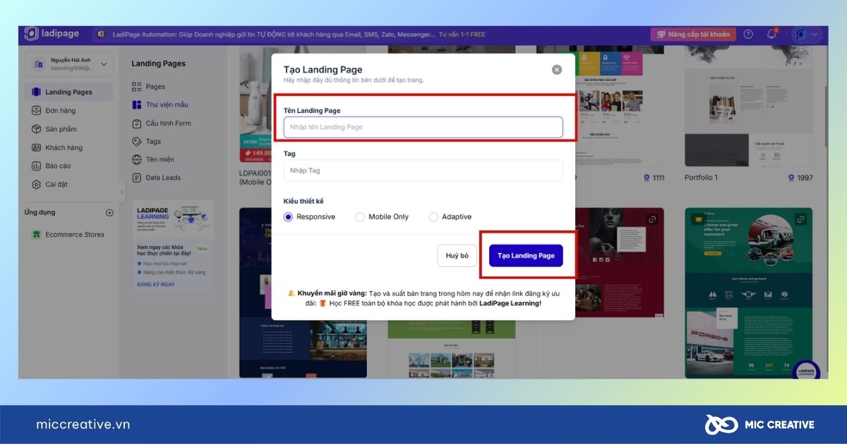Choose the Adaptive design type
Image resolution: width=847 pixels, height=444 pixels.
[x=433, y=217]
